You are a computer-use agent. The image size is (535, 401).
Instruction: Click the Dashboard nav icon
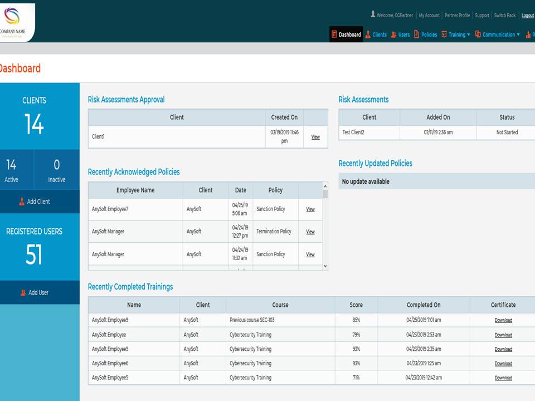pyautogui.click(x=334, y=34)
